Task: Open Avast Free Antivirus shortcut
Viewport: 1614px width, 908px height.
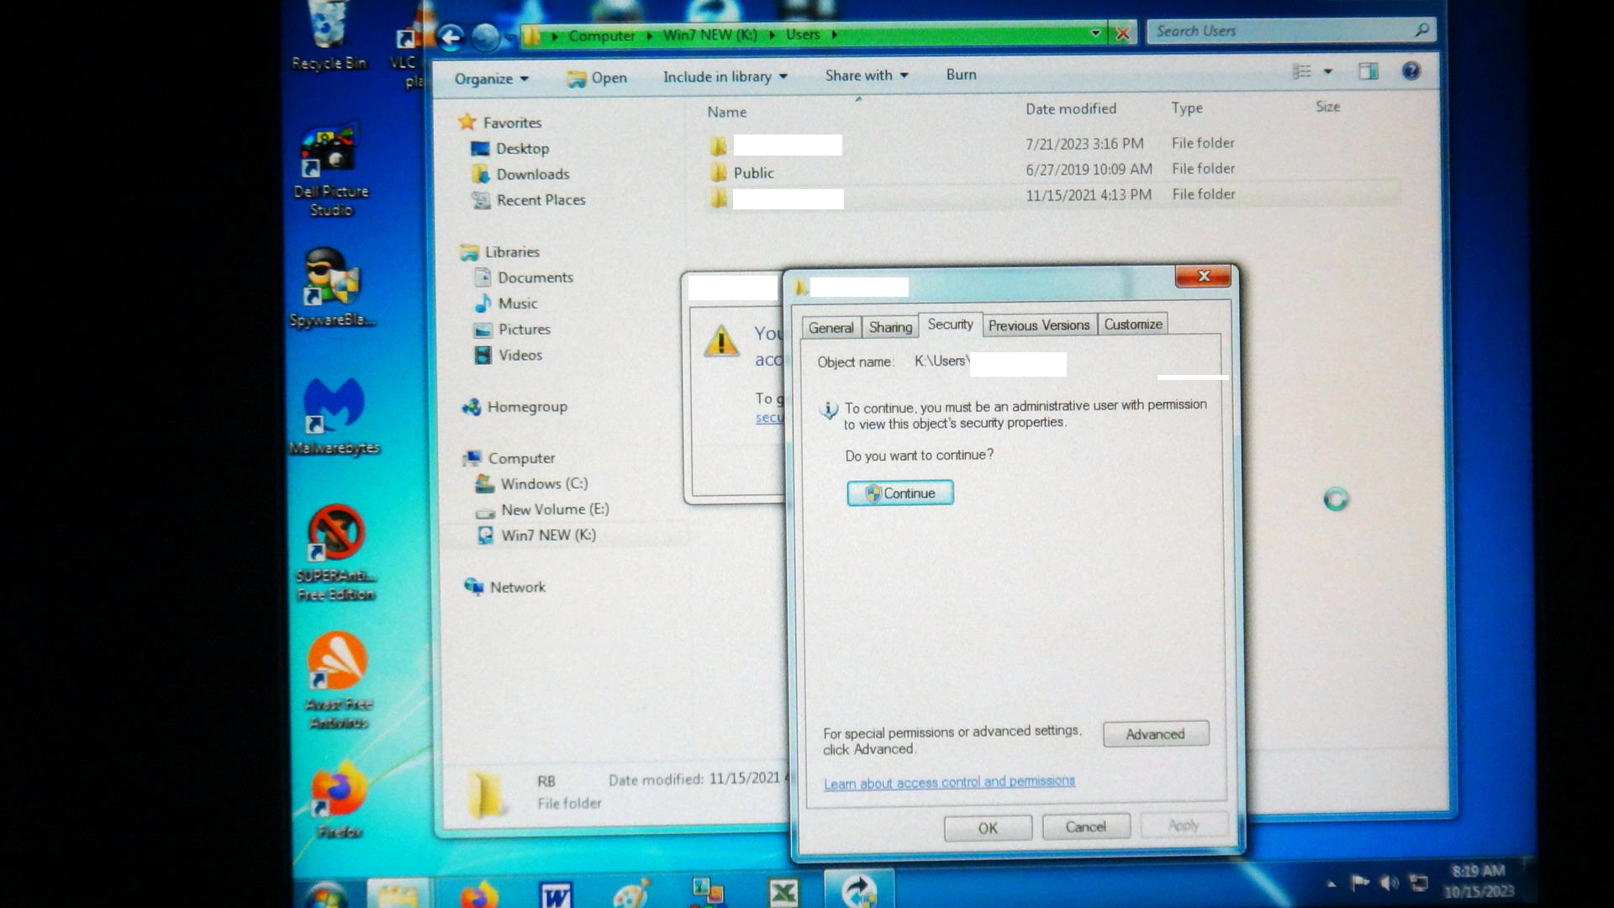Action: (338, 679)
